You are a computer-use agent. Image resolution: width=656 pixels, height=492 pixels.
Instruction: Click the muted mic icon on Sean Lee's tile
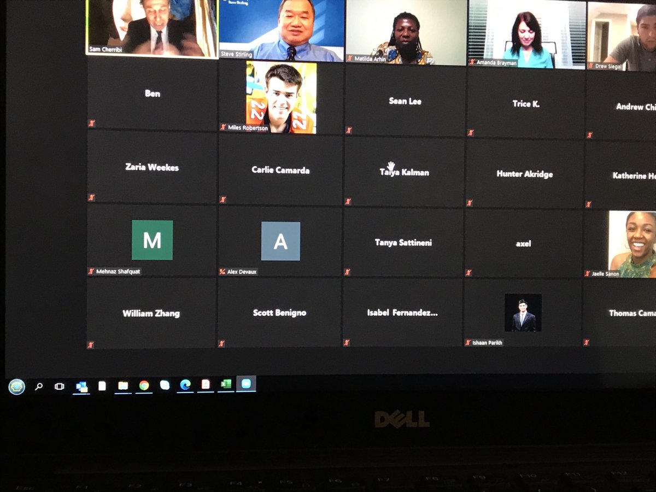pos(348,130)
